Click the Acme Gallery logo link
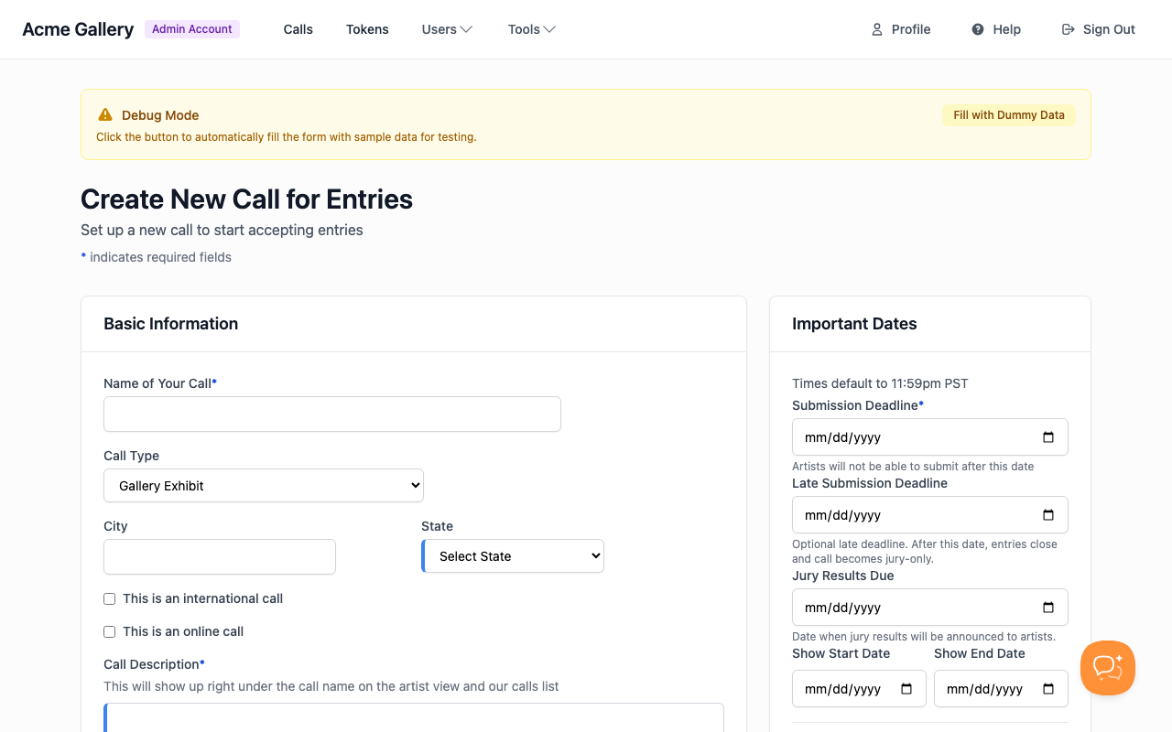This screenshot has width=1172, height=732. click(x=77, y=28)
